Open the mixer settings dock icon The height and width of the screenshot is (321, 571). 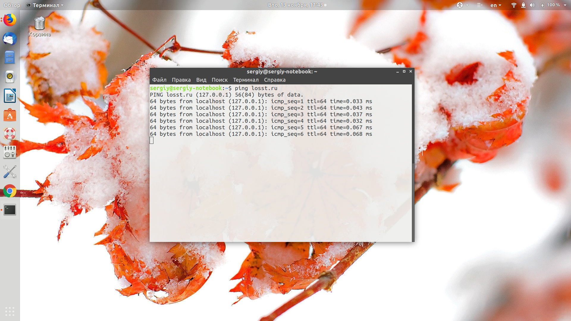[x=10, y=152]
